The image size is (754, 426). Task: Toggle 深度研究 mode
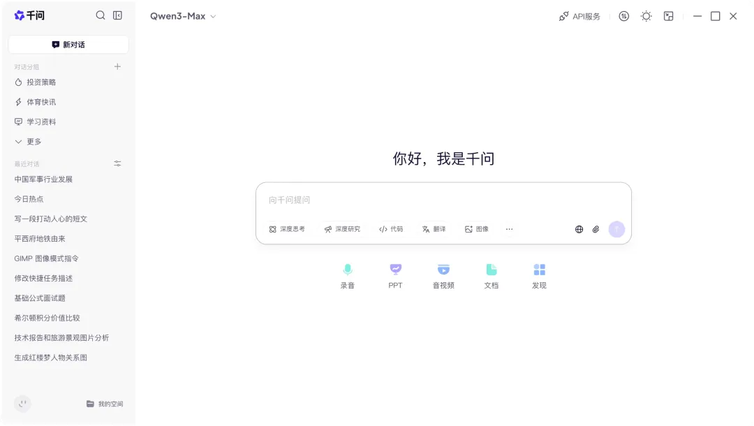tap(342, 229)
